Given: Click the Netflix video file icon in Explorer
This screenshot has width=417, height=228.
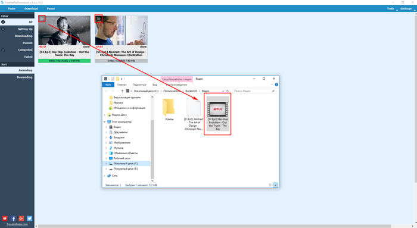Looking at the screenshot, I should [217, 109].
